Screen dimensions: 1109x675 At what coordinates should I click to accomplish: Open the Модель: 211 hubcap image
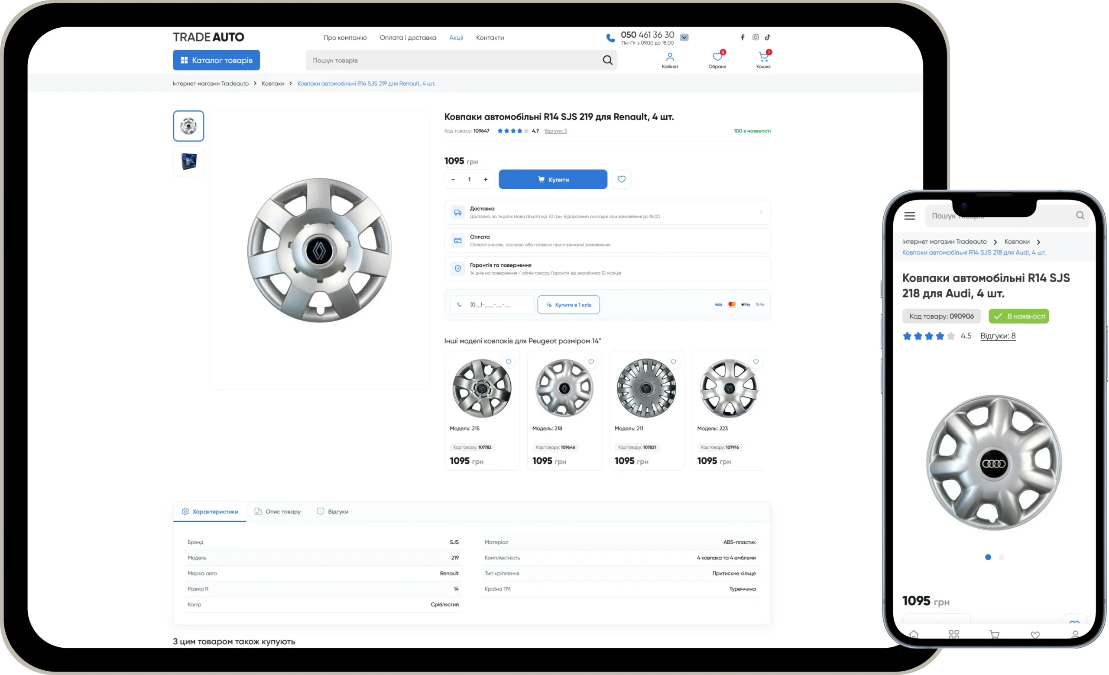tap(646, 388)
